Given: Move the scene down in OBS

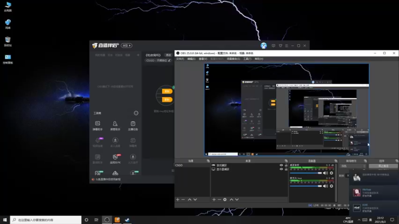Looking at the screenshot, I should click(195, 200).
